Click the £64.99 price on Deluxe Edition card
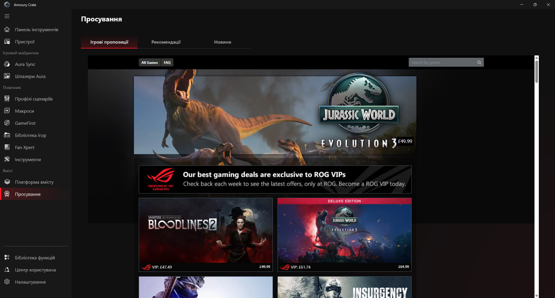 [404, 267]
